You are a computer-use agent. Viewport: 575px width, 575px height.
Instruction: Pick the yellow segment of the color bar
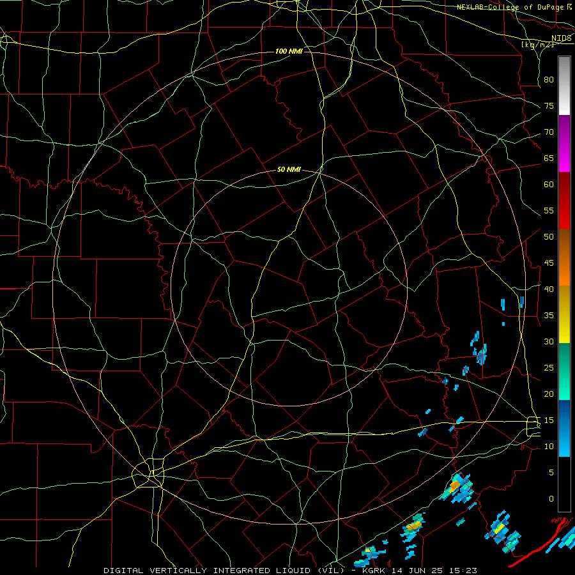pyautogui.click(x=564, y=314)
